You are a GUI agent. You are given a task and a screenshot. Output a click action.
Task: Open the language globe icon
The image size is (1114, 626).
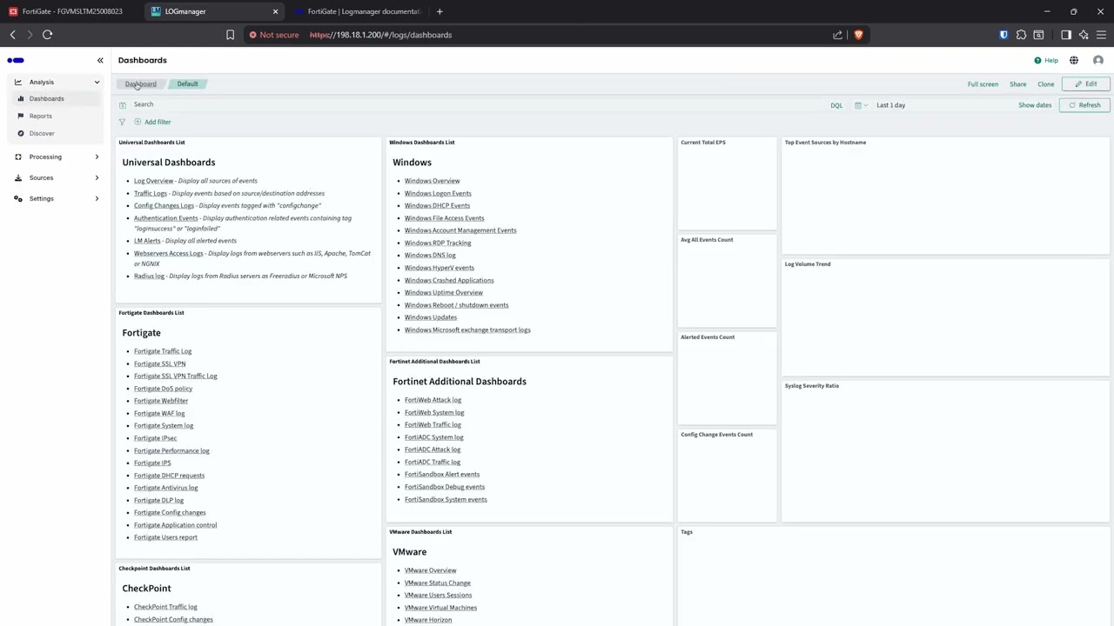1074,61
